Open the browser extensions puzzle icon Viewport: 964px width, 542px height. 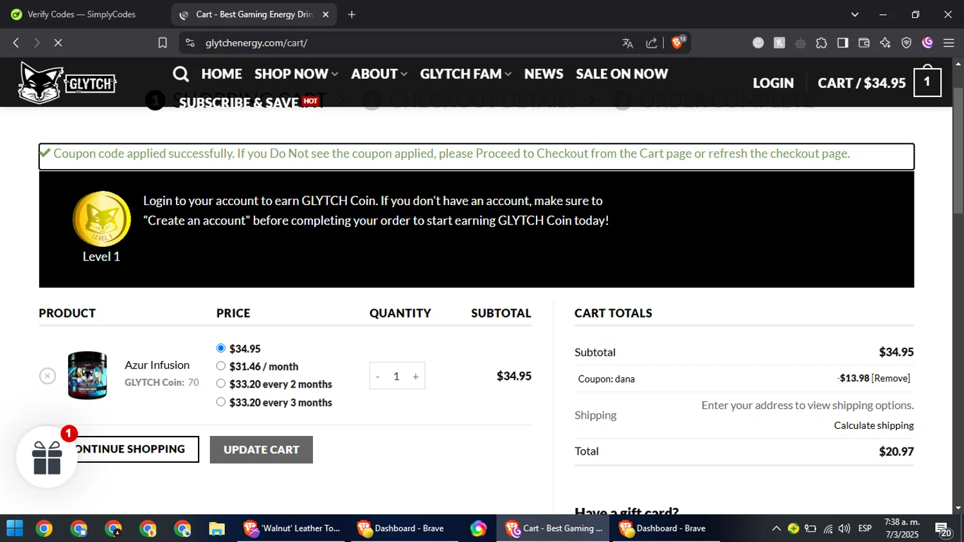(x=821, y=43)
